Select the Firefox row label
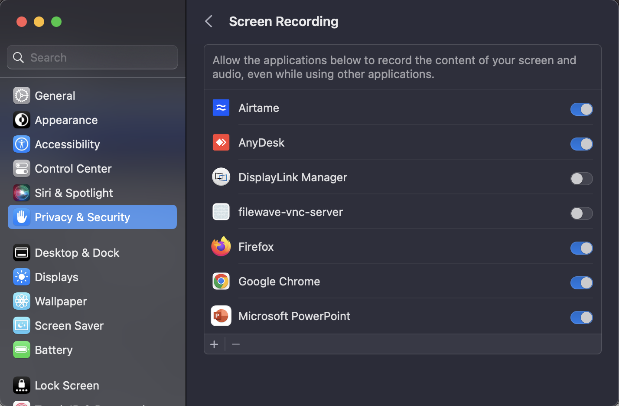 pyautogui.click(x=256, y=247)
